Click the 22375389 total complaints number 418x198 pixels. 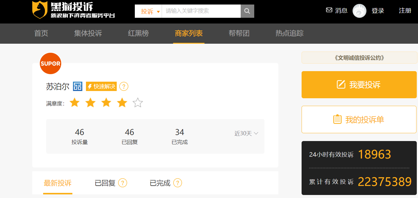[x=385, y=182]
